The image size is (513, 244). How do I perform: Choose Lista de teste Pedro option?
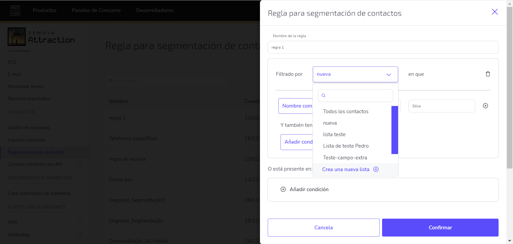point(346,146)
